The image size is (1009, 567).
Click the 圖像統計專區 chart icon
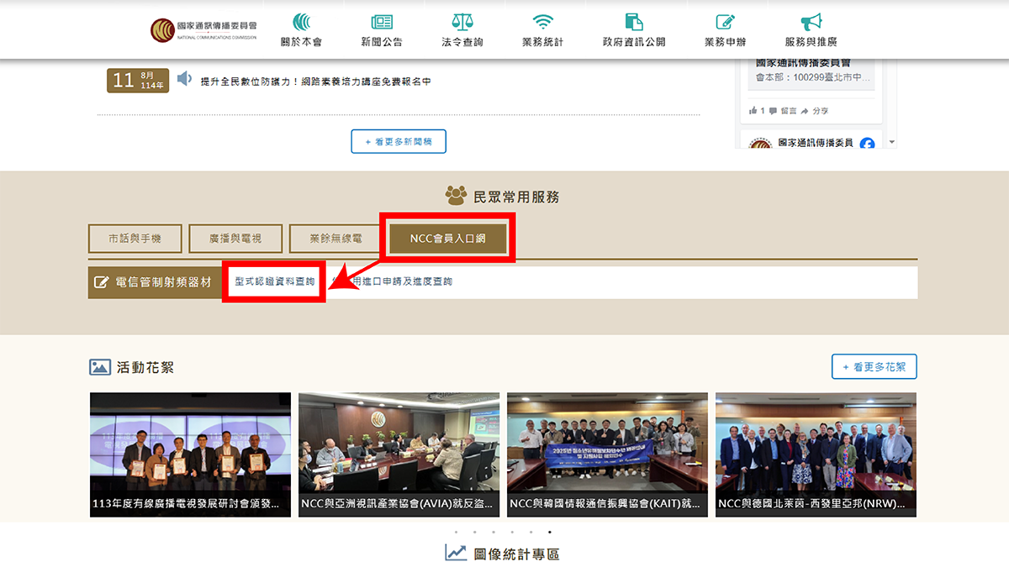click(x=455, y=552)
